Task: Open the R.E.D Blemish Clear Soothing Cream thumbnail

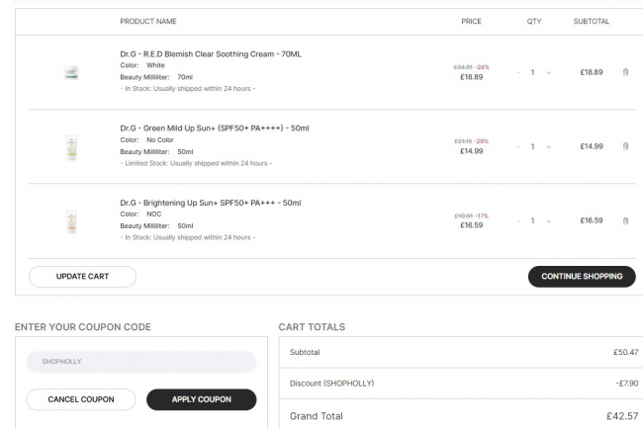Action: (71, 72)
